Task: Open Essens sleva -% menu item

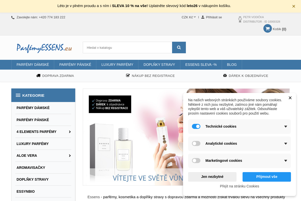Action: (201, 65)
